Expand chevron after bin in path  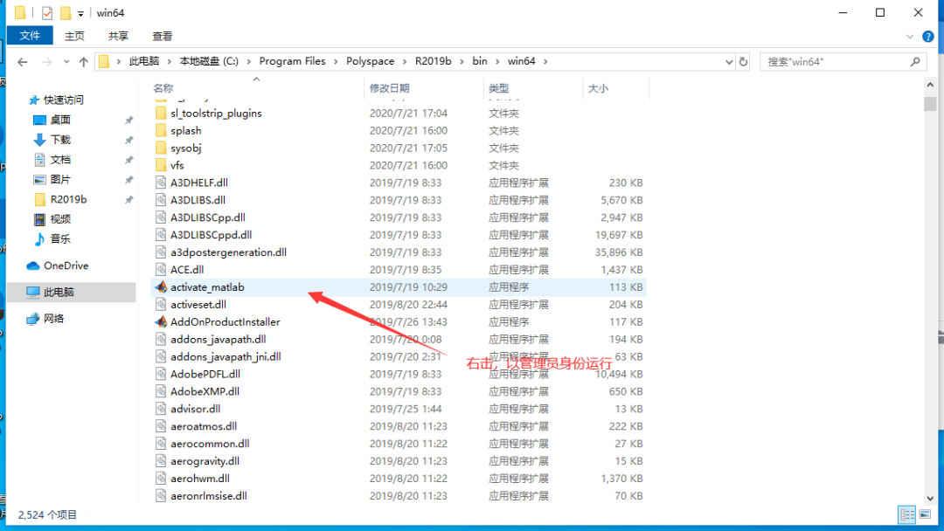click(x=497, y=61)
